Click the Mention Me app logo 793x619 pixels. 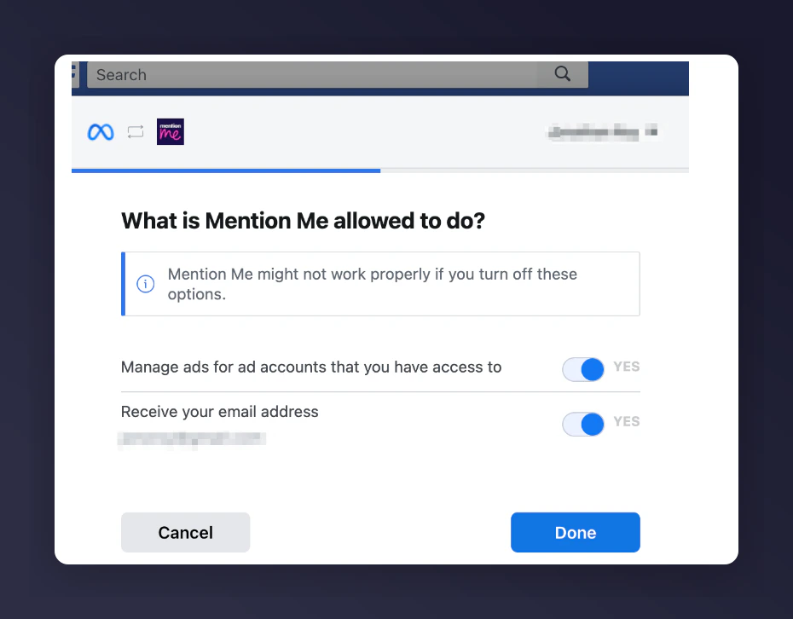coord(171,131)
